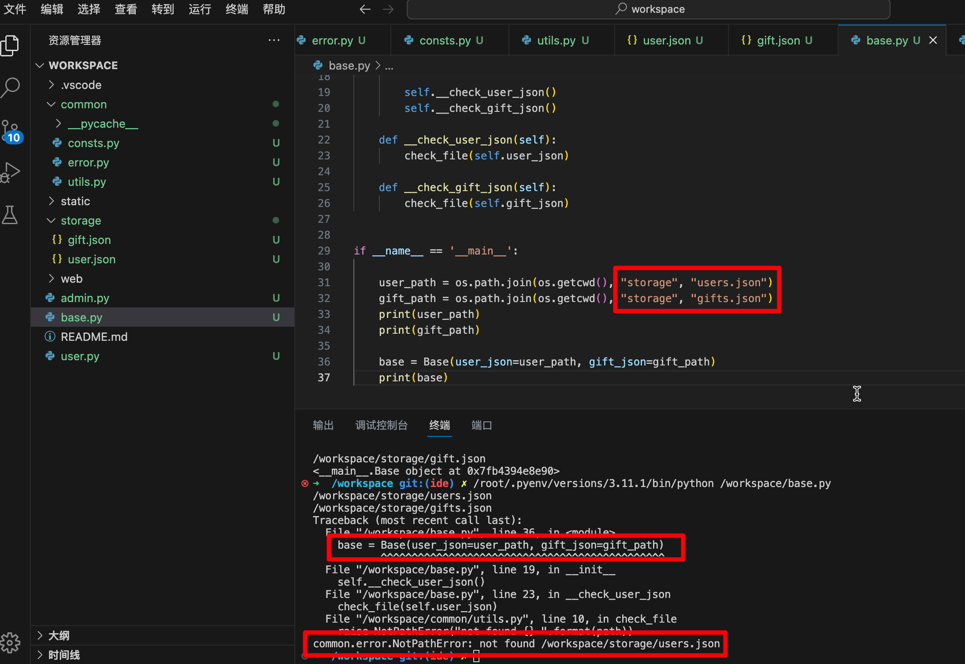The image size is (965, 664).
Task: Click the workspace command center search box
Action: click(648, 9)
